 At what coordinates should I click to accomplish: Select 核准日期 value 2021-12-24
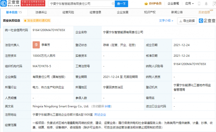point(182,56)
